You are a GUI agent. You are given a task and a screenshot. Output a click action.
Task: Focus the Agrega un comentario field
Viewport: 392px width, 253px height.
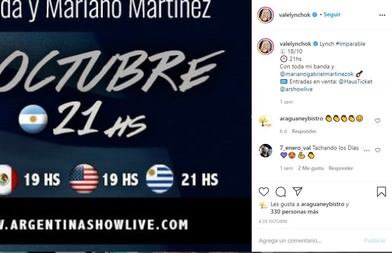[x=309, y=240]
